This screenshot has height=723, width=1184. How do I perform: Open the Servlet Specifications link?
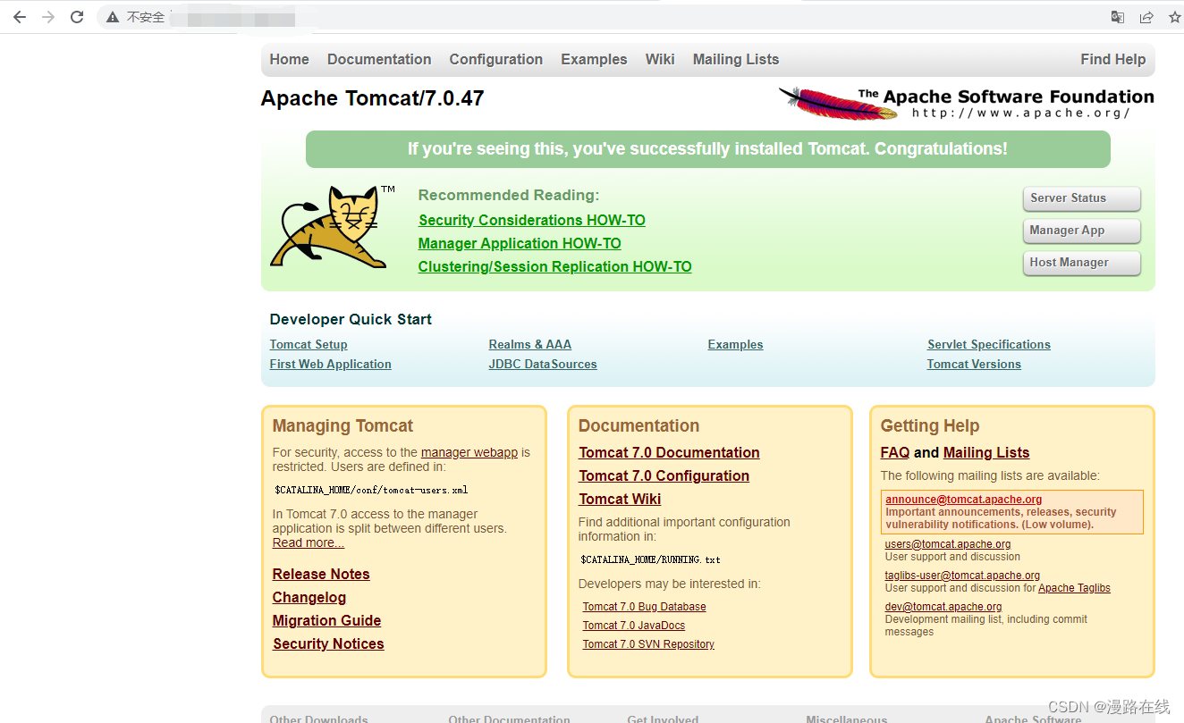[989, 344]
